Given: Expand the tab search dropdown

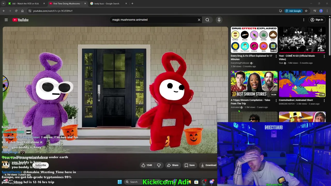Looking at the screenshot, I should (x=3, y=4).
